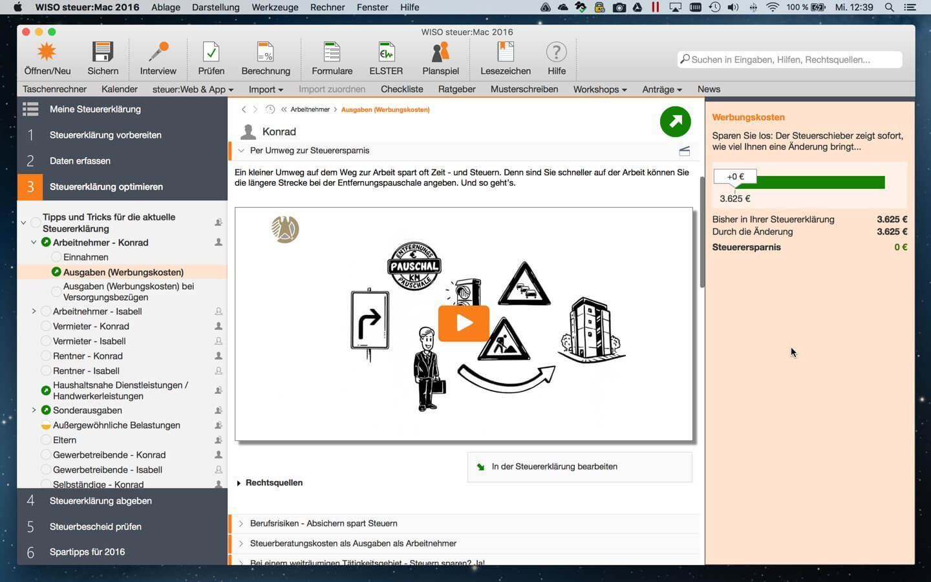The image size is (931, 582).
Task: Open the Checkliste tab item
Action: pyautogui.click(x=401, y=89)
